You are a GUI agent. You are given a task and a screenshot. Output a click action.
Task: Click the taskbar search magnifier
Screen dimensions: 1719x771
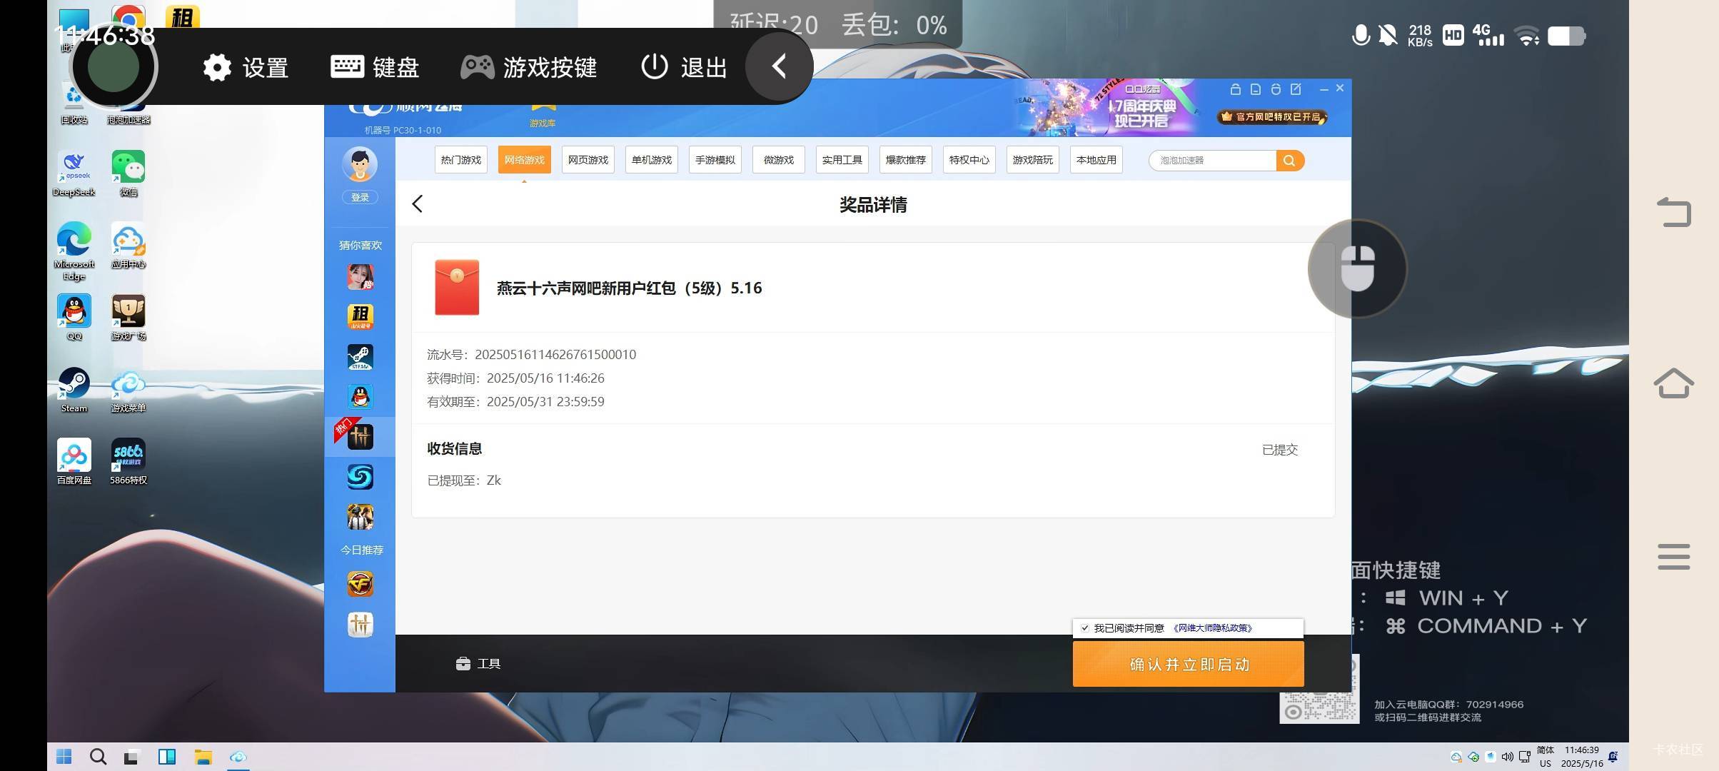tap(98, 757)
